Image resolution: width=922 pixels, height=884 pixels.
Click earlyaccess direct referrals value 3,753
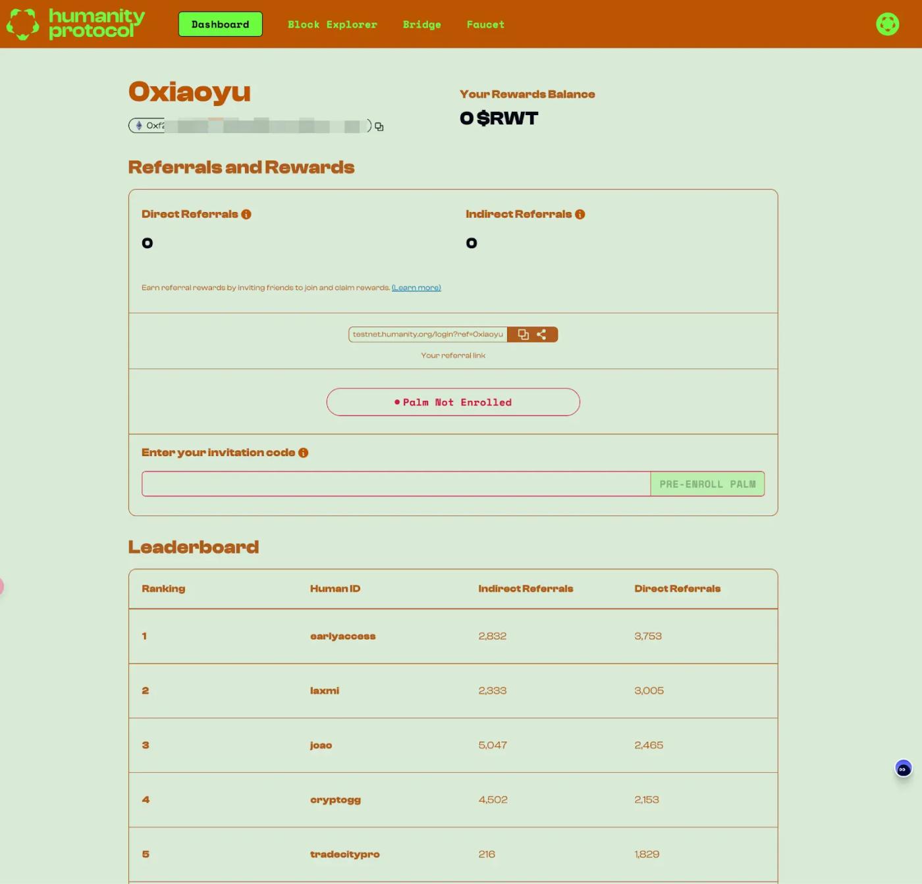(x=648, y=636)
